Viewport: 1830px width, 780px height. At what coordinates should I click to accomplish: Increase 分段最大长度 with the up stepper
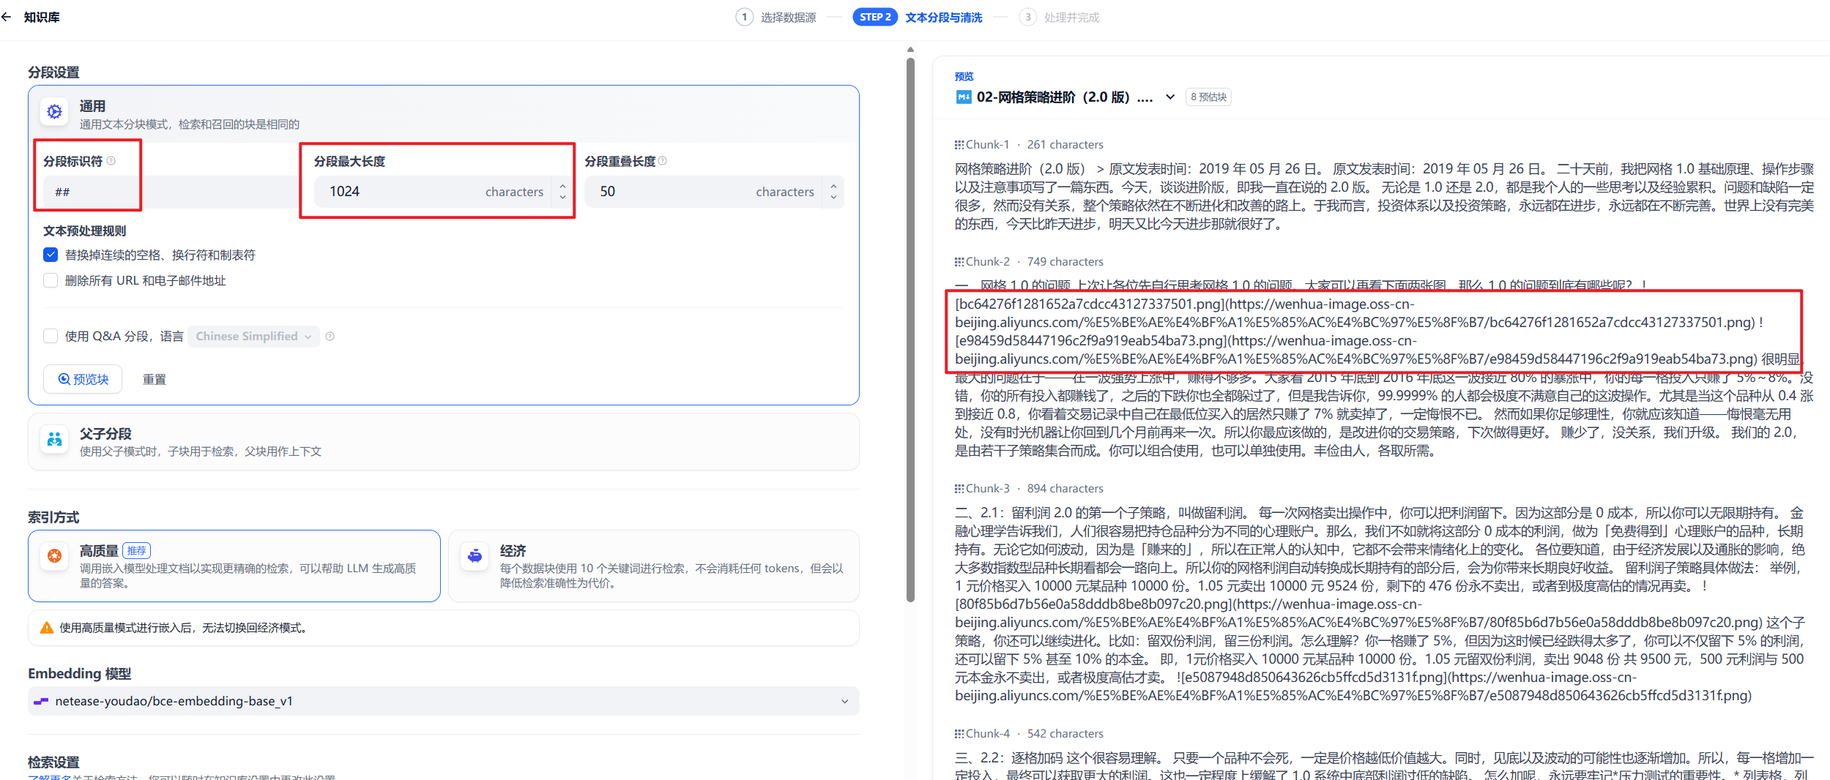click(x=562, y=186)
